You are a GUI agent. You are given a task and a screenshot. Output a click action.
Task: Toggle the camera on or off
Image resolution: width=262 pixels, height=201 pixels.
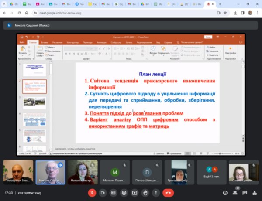(103, 192)
